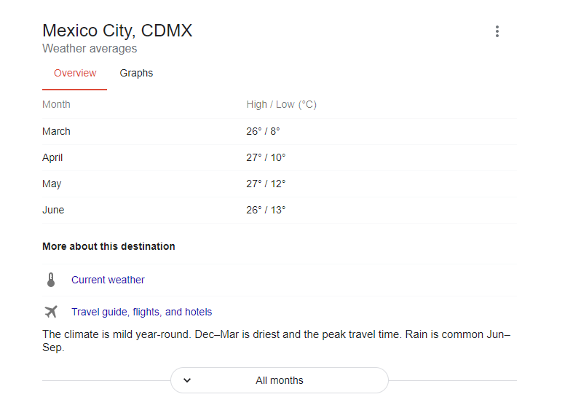The width and height of the screenshot is (573, 405).
Task: Click the High / Low (°C) column header
Action: tap(281, 105)
